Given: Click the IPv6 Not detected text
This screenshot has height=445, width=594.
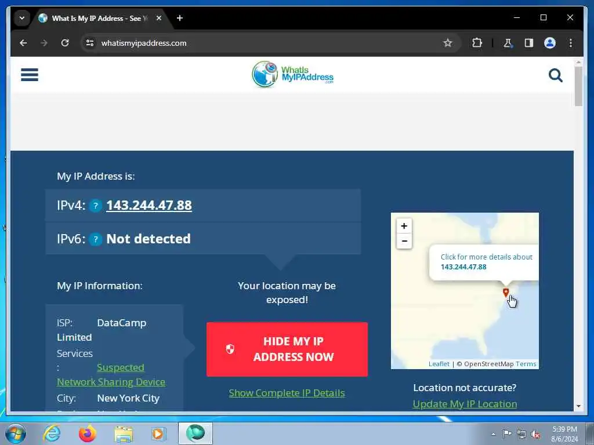Looking at the screenshot, I should pos(148,239).
